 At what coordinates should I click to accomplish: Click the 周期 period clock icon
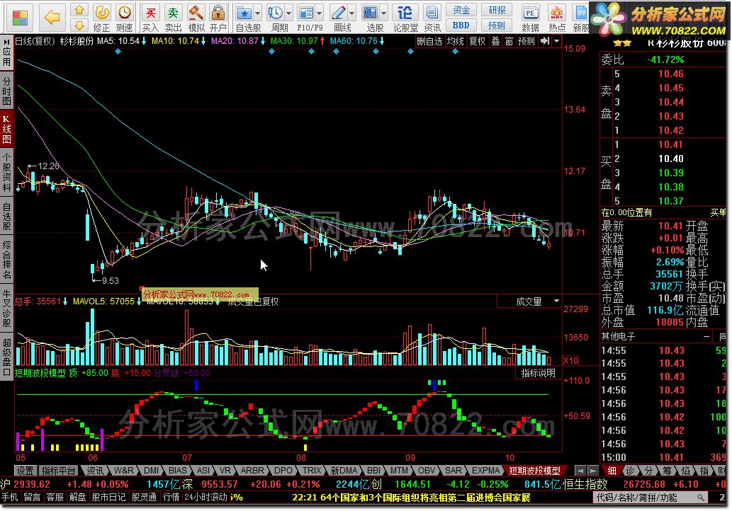pyautogui.click(x=276, y=13)
